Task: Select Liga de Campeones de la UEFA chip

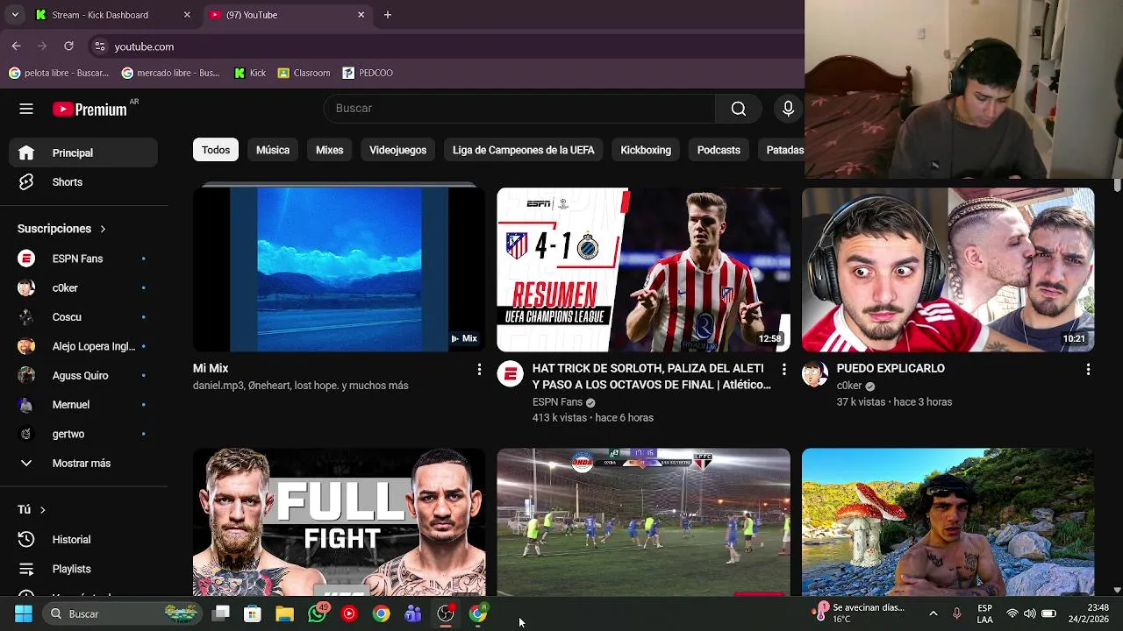Action: pos(524,150)
